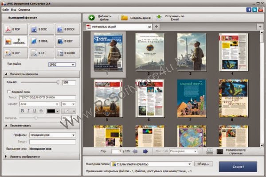This screenshot has width=266, height=177.
Task: Enable the watermark checkbox
Action: pyautogui.click(x=9, y=92)
